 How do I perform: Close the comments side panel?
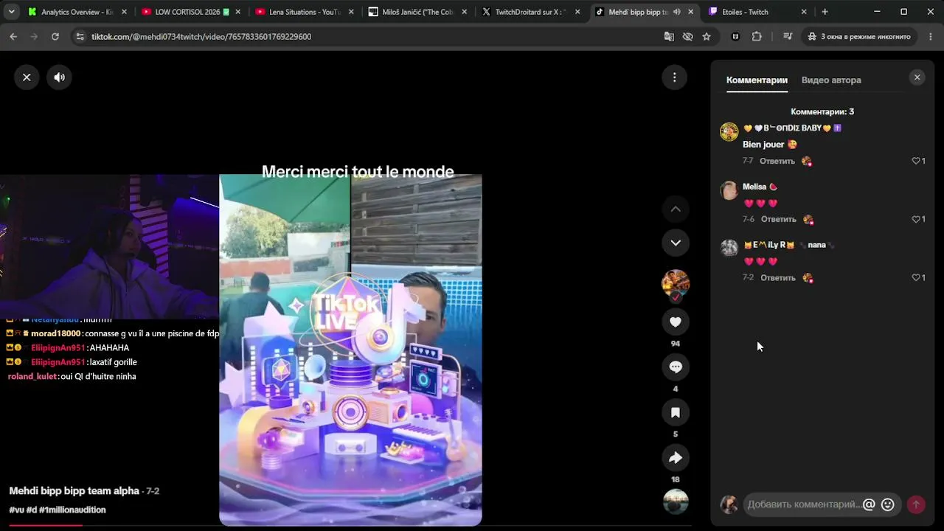tap(917, 77)
